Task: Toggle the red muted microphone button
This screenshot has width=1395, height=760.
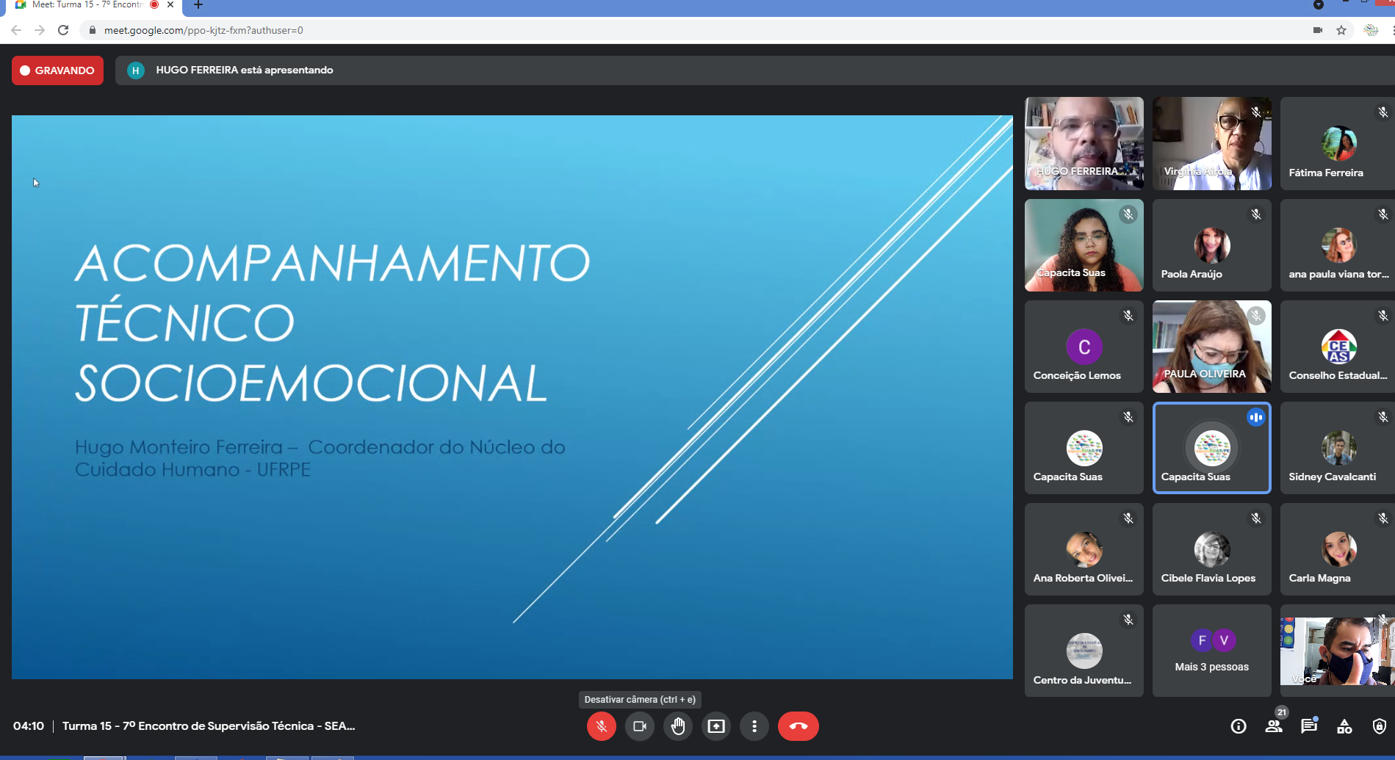Action: 601,726
